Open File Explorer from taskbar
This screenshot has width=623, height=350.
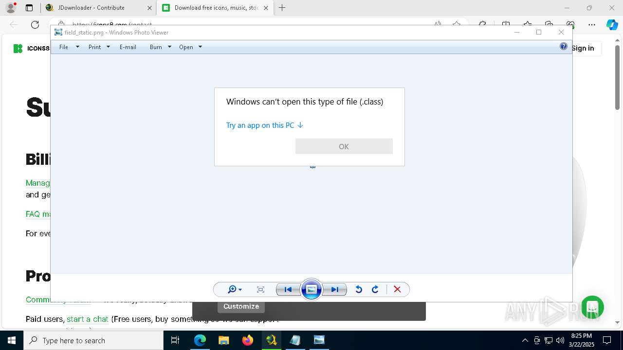point(224,340)
